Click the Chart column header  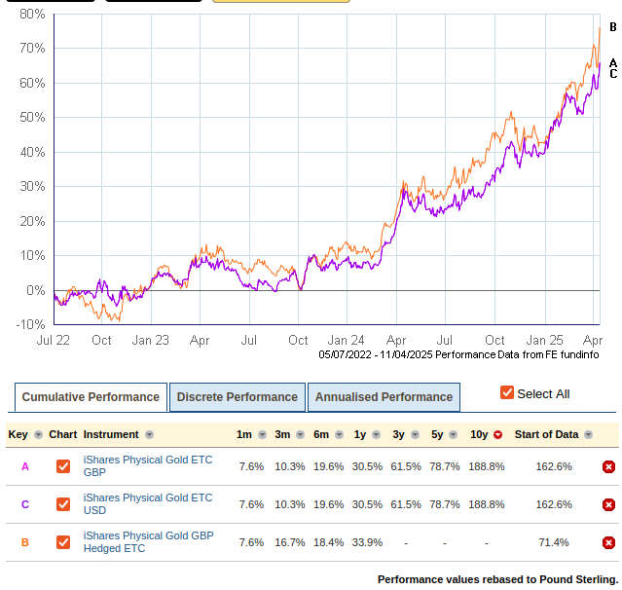coord(62,435)
